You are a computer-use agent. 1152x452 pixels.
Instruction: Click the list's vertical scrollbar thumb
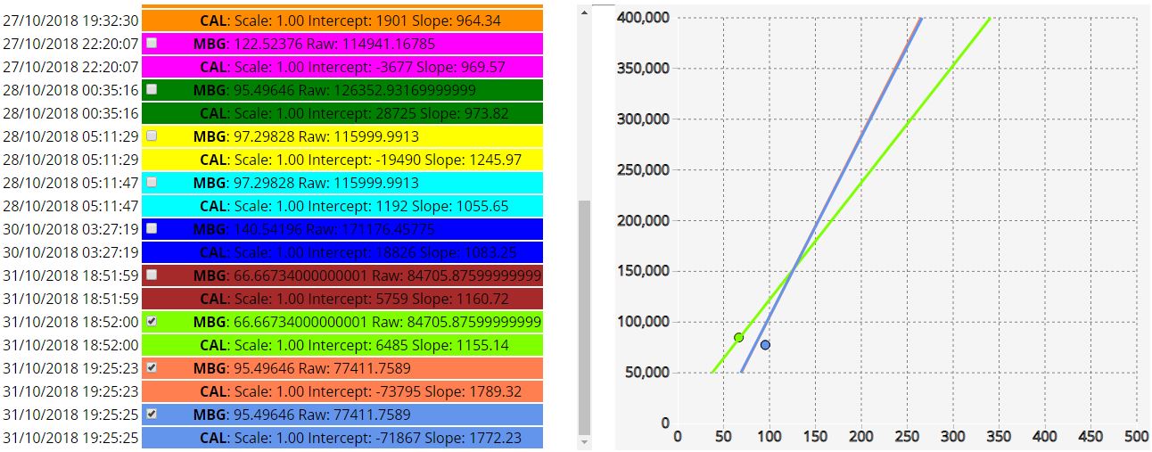pos(584,317)
